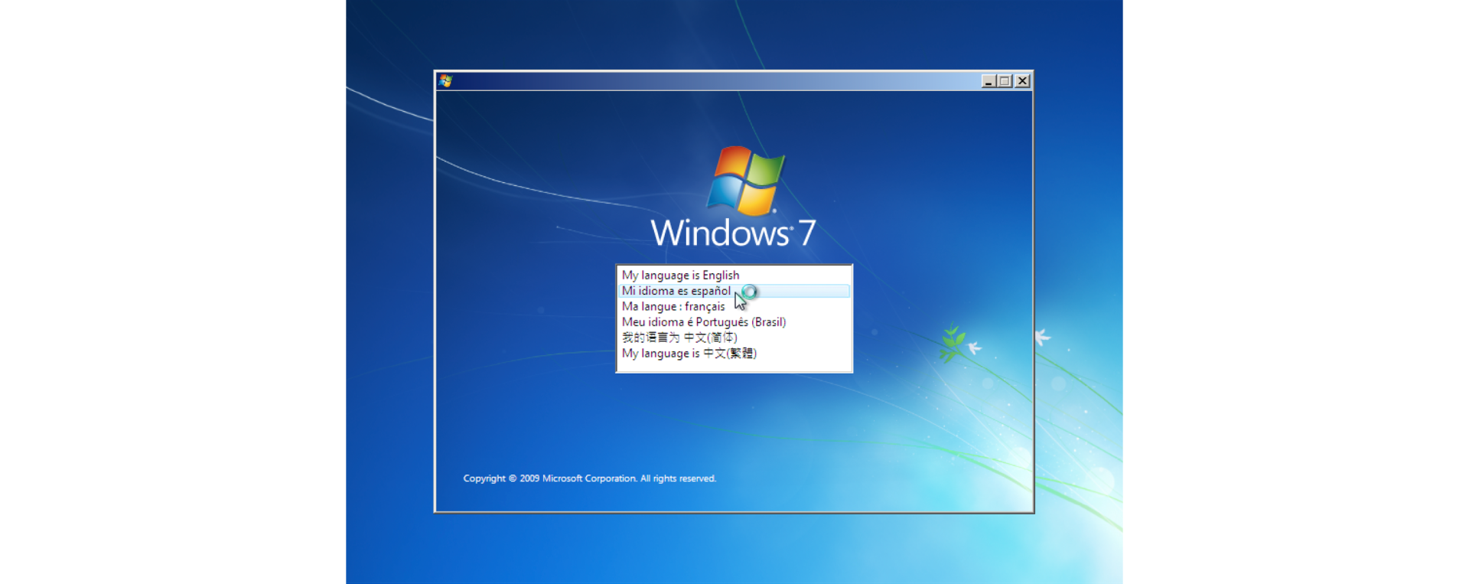Screen dimensions: 1469x584
Task: Click the empty setup window title bar
Action: (712, 81)
